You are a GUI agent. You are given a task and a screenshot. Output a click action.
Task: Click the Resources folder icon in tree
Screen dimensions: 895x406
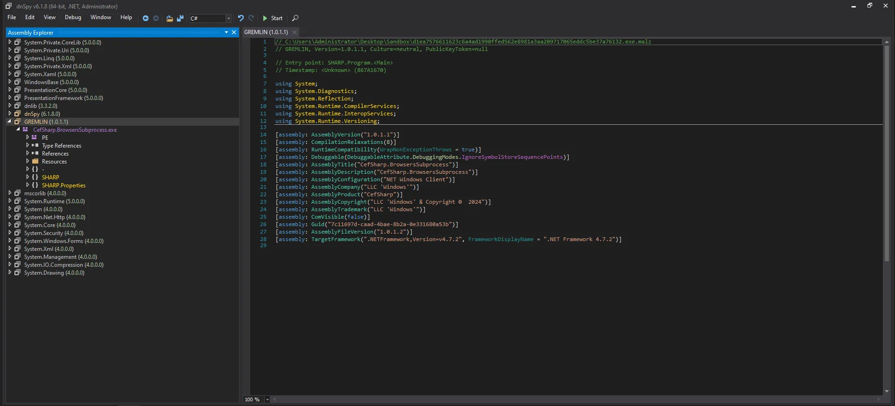click(35, 162)
